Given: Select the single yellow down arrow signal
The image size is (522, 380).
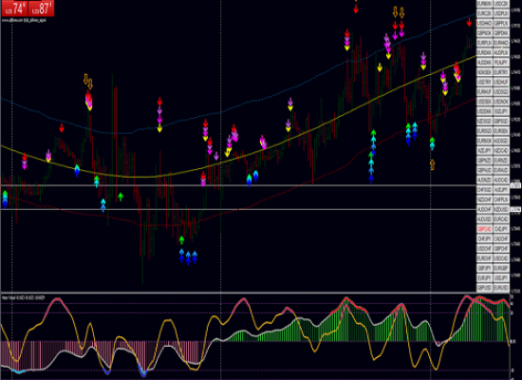Looking at the screenshot, I should tap(380, 67).
